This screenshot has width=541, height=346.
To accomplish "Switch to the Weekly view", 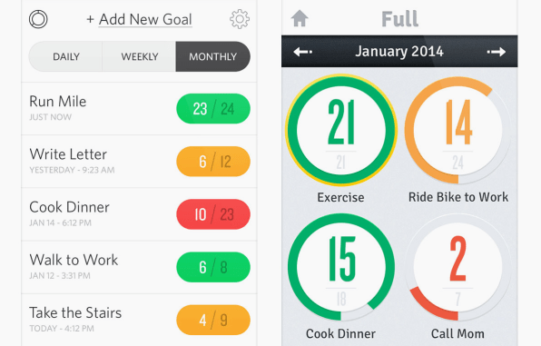I will point(139,56).
